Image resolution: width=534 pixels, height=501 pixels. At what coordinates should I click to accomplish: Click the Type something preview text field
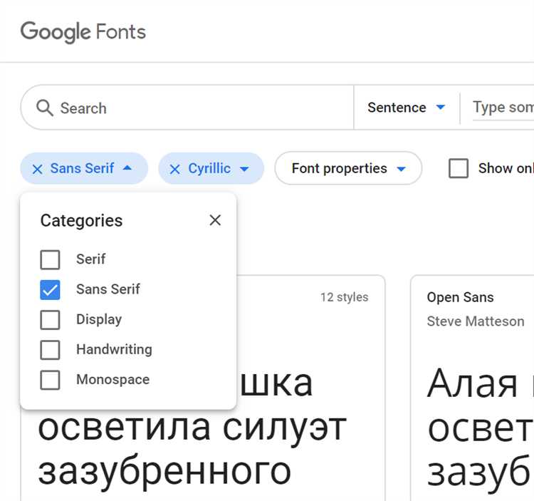click(x=502, y=108)
